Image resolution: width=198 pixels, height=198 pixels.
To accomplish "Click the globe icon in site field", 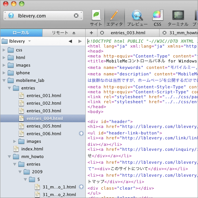I will tap(11, 16).
